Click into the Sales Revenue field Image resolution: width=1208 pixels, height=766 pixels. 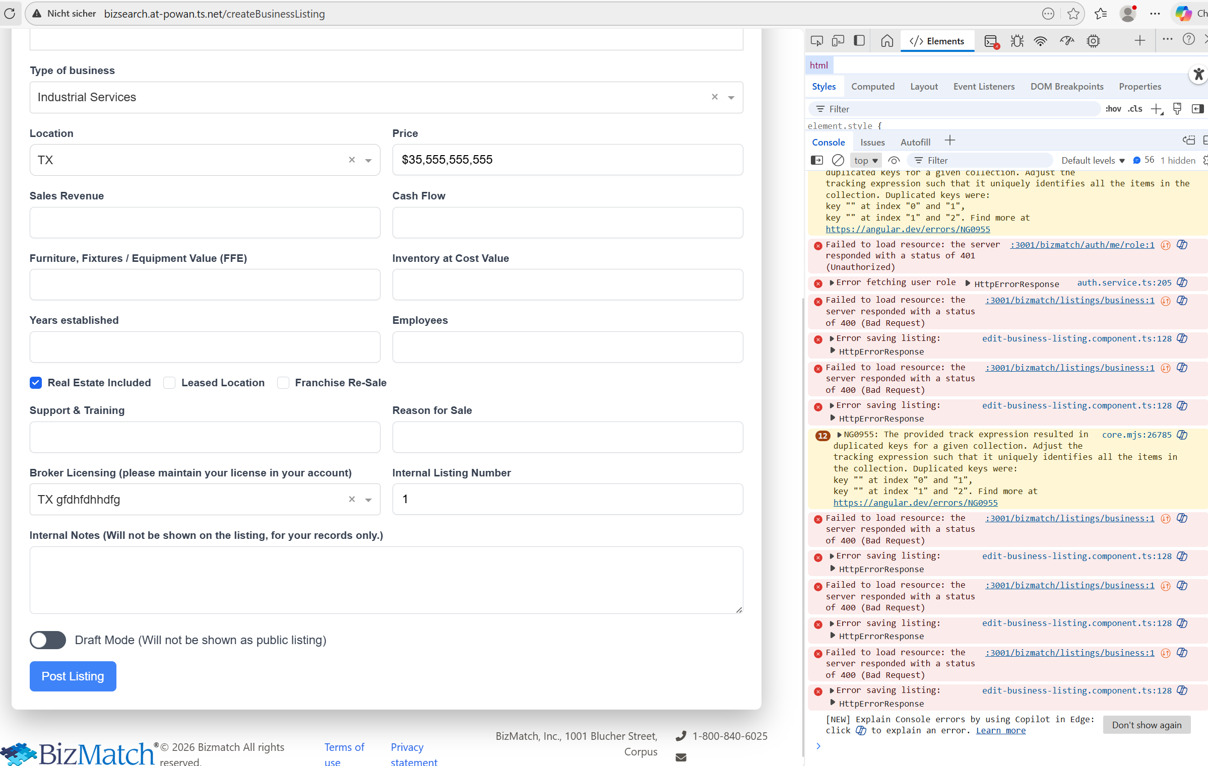coord(205,223)
